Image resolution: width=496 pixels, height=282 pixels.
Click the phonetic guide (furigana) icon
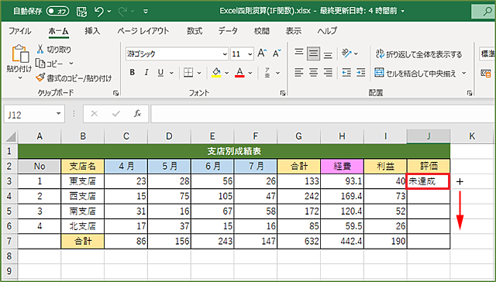(267, 73)
